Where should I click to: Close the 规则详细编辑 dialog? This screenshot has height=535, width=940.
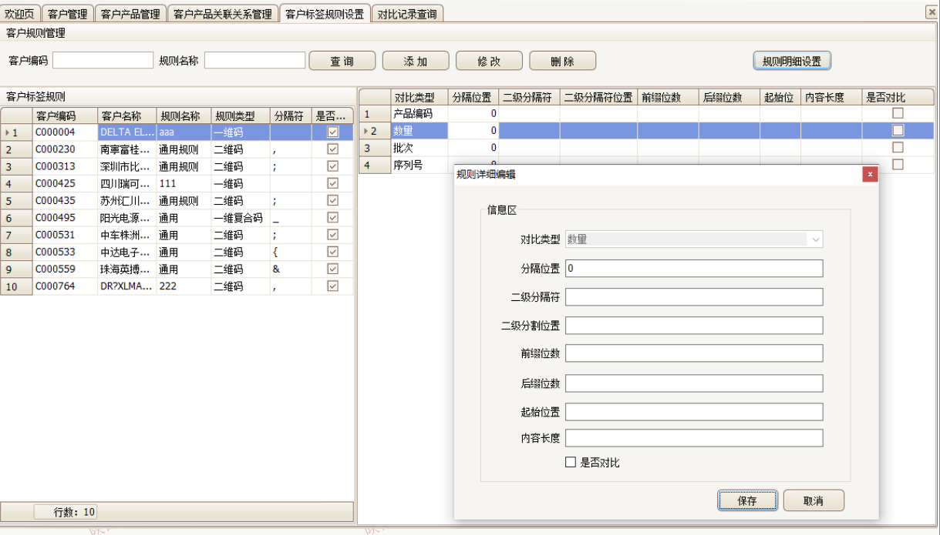[x=870, y=174]
